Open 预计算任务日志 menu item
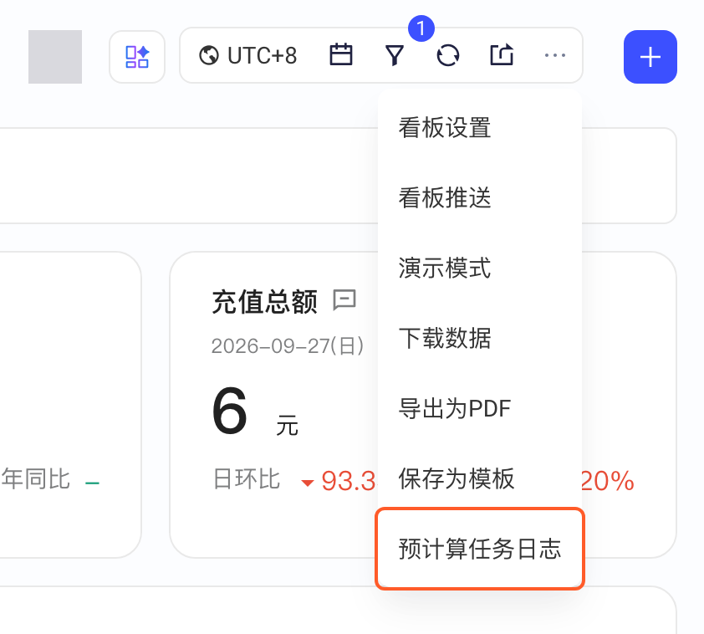 point(480,549)
